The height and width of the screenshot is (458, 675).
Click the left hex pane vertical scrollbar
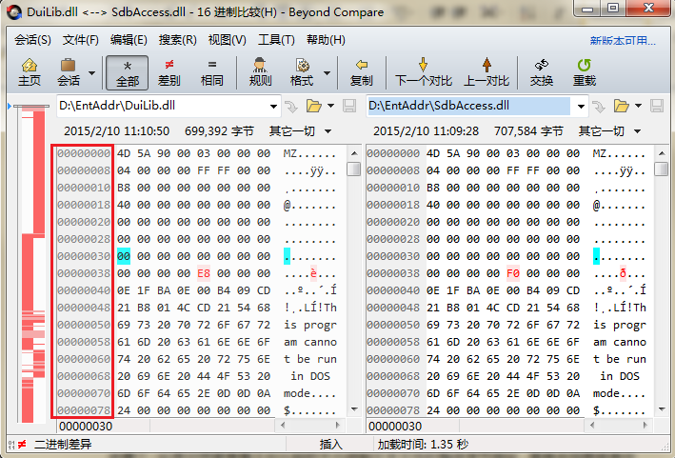click(354, 286)
